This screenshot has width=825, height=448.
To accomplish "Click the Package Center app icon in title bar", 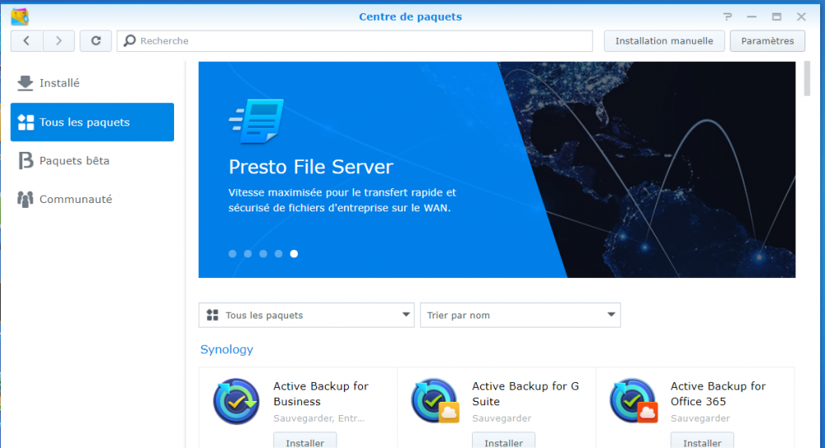I will tap(20, 17).
